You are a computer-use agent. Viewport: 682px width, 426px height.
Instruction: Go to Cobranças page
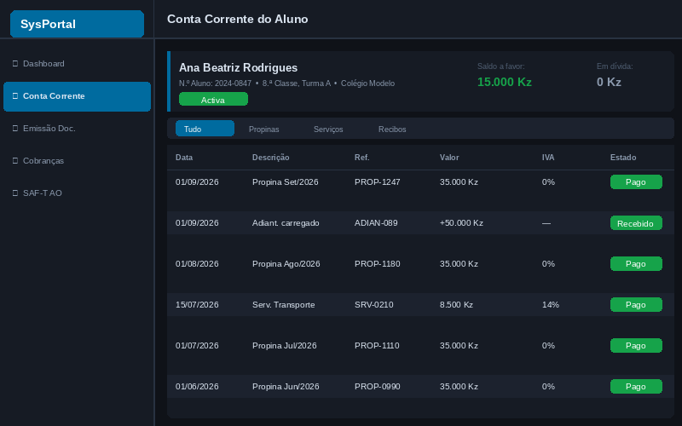tap(77, 161)
